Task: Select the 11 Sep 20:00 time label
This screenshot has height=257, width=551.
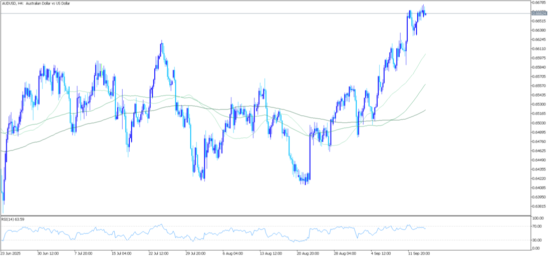Action: click(419, 253)
